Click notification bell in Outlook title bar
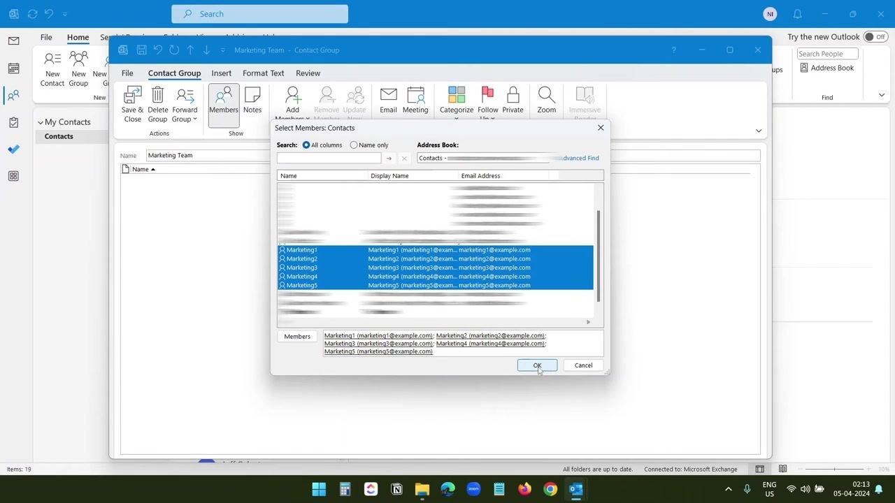The image size is (895, 503). [798, 14]
